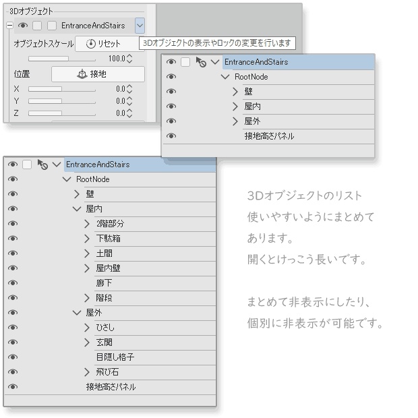Click the Y position slider
Viewport: 418px width, 418px height.
click(x=62, y=101)
